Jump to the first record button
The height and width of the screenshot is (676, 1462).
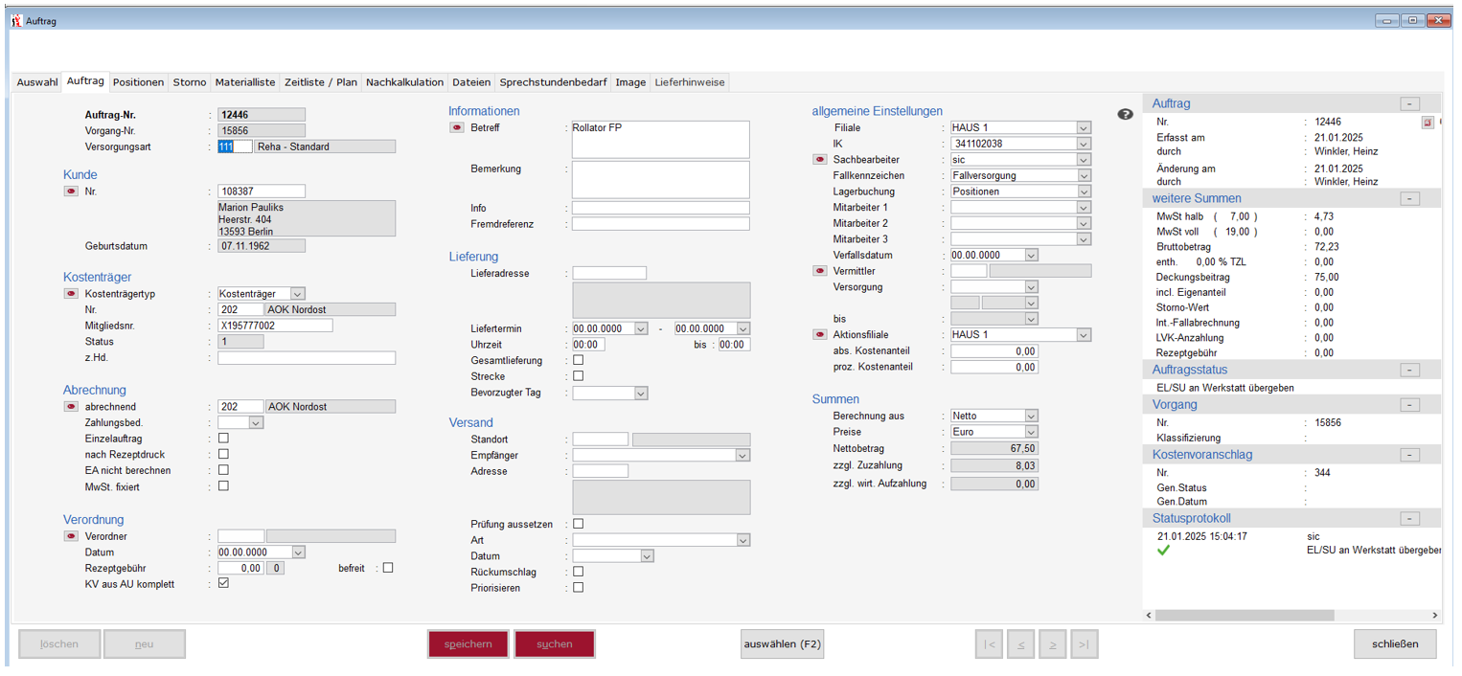coord(989,644)
